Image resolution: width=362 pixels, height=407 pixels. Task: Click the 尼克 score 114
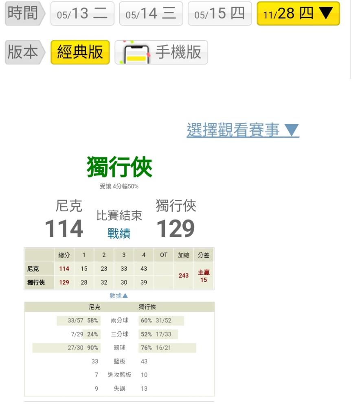coord(64,228)
